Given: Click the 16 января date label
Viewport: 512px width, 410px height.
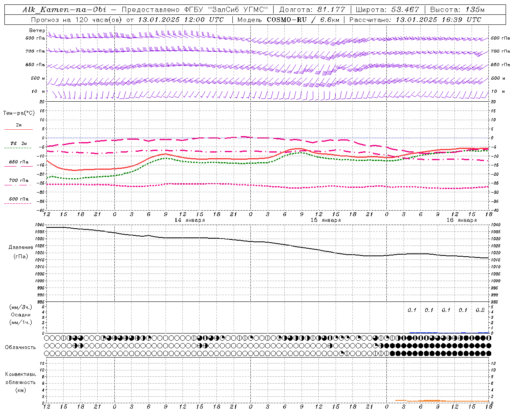Looking at the screenshot, I should (x=462, y=220).
